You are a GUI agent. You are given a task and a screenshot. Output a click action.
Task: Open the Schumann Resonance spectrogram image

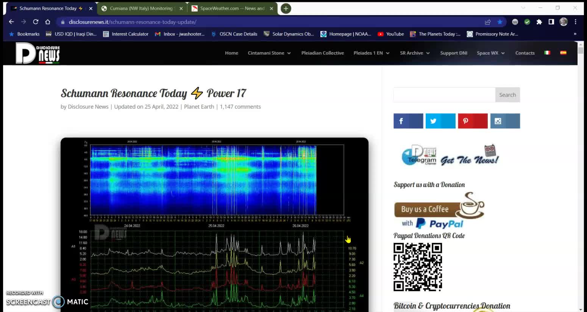pyautogui.click(x=214, y=225)
